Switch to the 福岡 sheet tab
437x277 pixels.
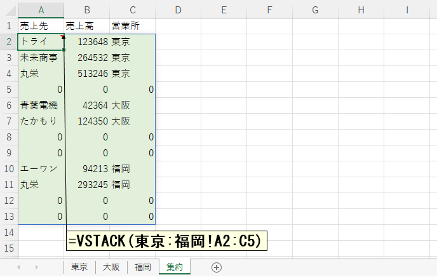(x=143, y=267)
